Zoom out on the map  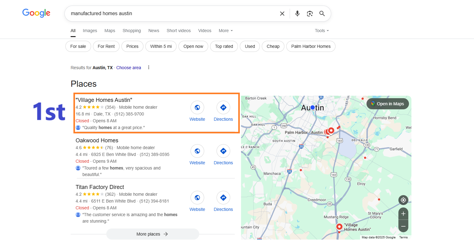(403, 226)
